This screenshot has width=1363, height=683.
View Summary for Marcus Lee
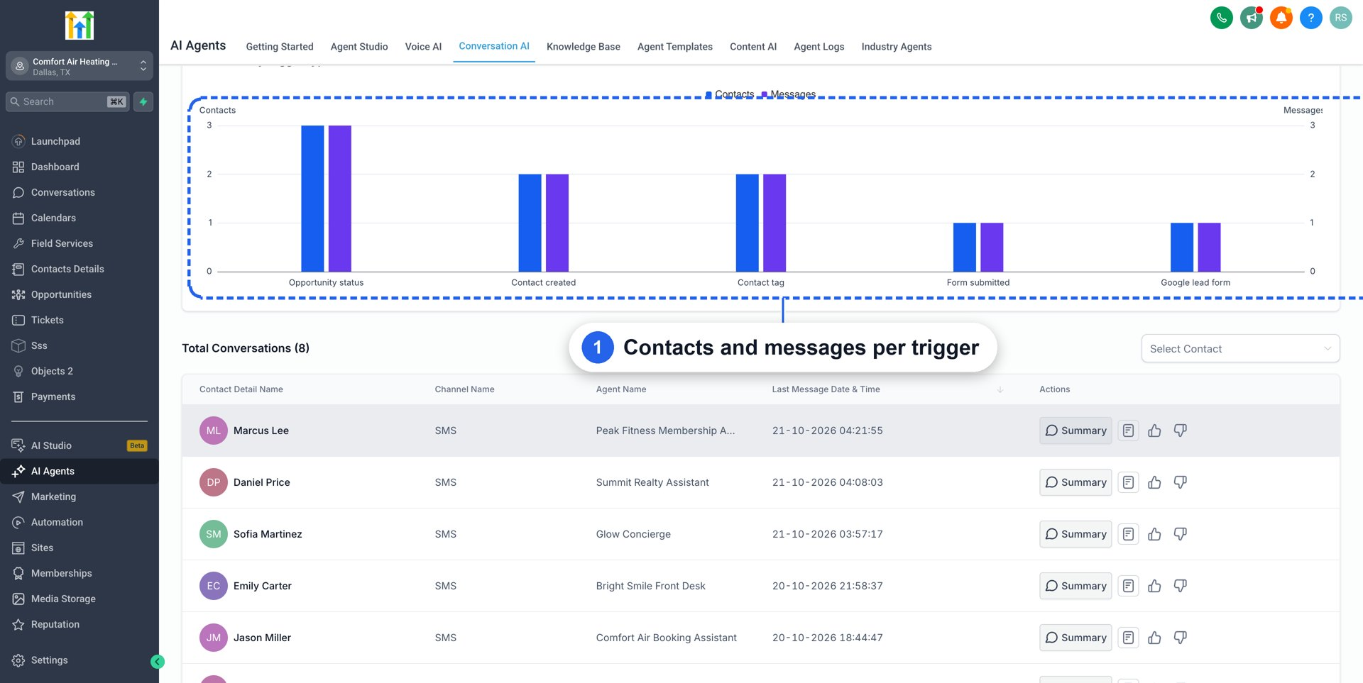1075,431
